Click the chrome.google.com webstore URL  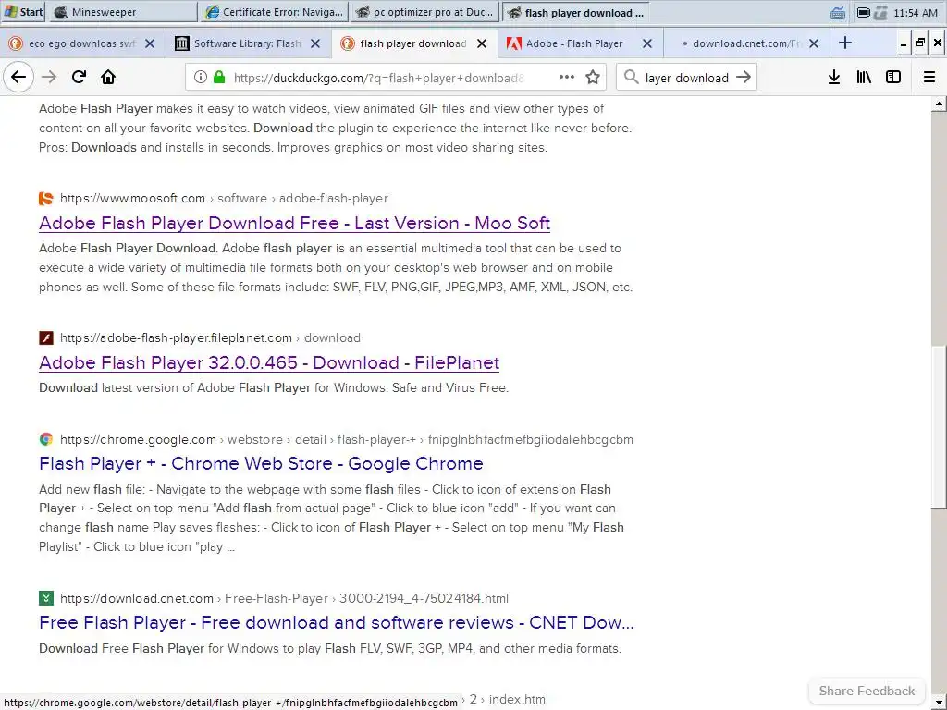[346, 439]
